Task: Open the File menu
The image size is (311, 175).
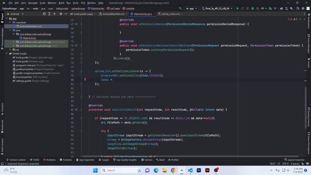Action: click(x=10, y=3)
